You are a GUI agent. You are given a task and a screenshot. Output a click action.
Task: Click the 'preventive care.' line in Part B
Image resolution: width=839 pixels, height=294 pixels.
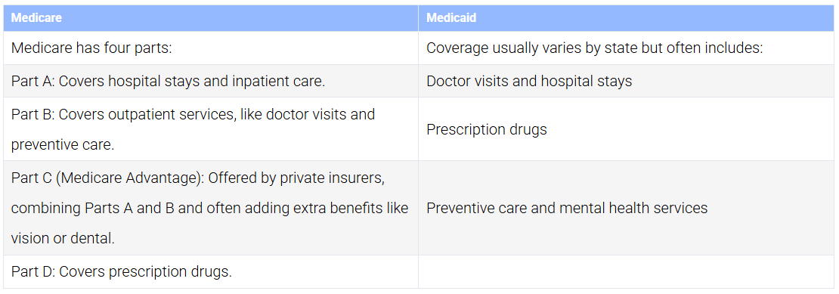coord(63,145)
